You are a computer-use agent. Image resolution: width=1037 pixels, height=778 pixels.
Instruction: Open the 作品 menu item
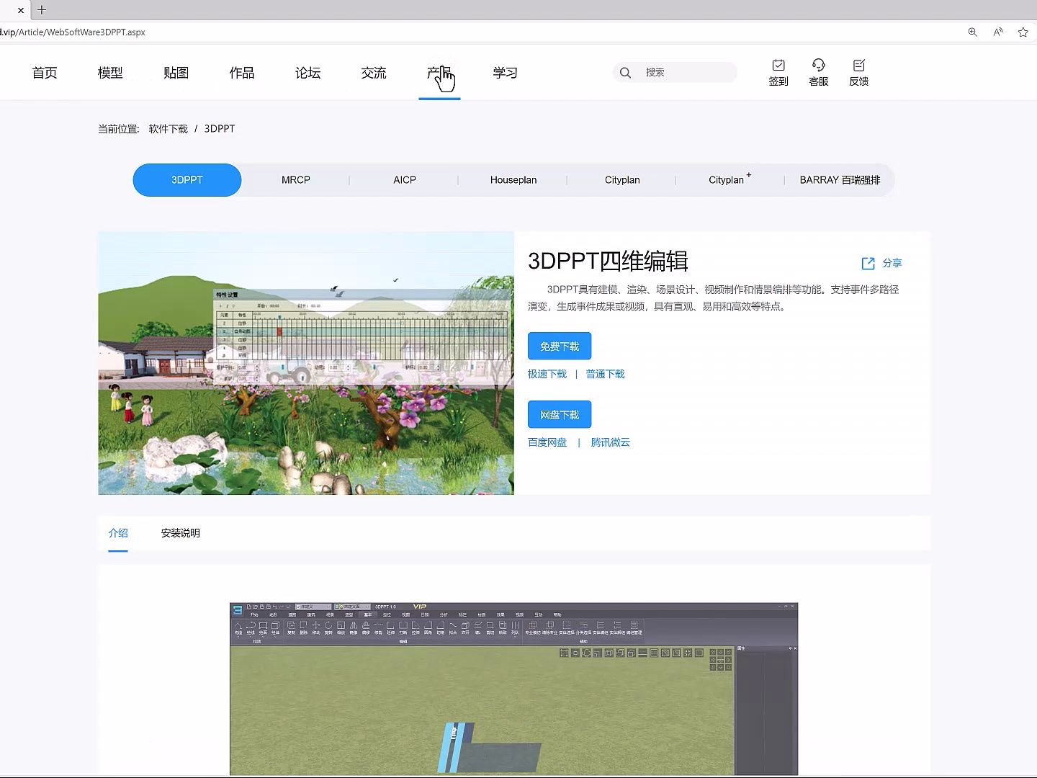pos(242,73)
